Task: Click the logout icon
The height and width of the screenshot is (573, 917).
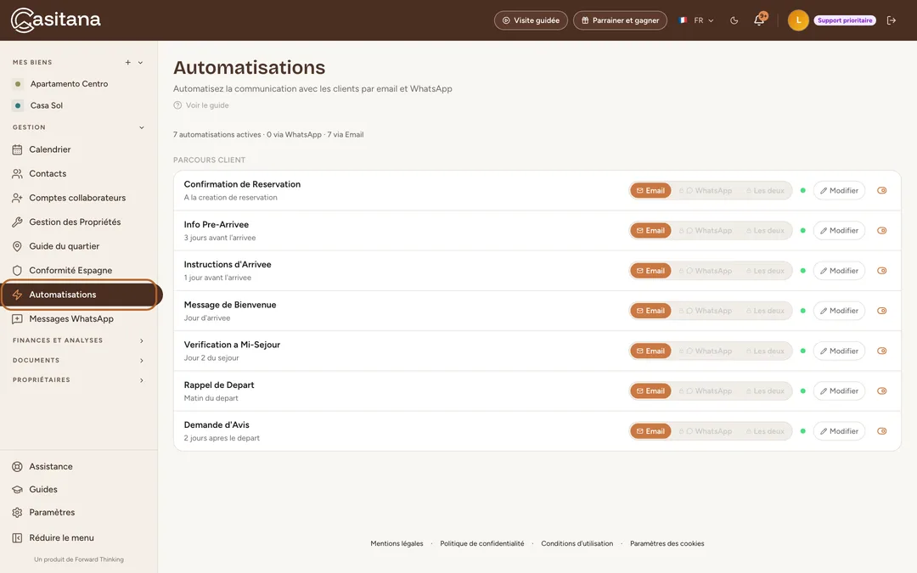Action: tap(892, 20)
